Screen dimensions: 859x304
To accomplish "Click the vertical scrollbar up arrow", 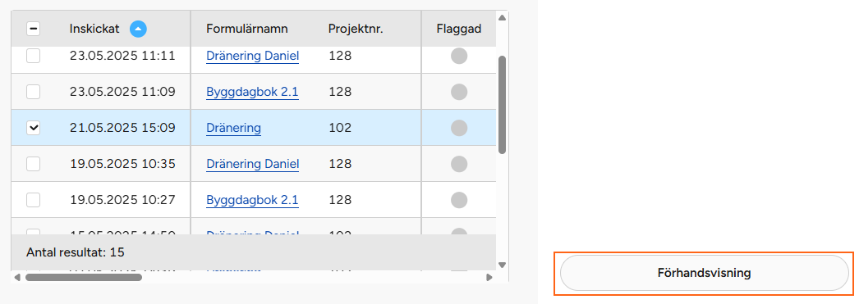I will (x=502, y=18).
